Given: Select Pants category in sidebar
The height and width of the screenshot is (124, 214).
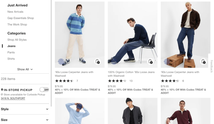Looking at the screenshot, I should pos(11,52).
